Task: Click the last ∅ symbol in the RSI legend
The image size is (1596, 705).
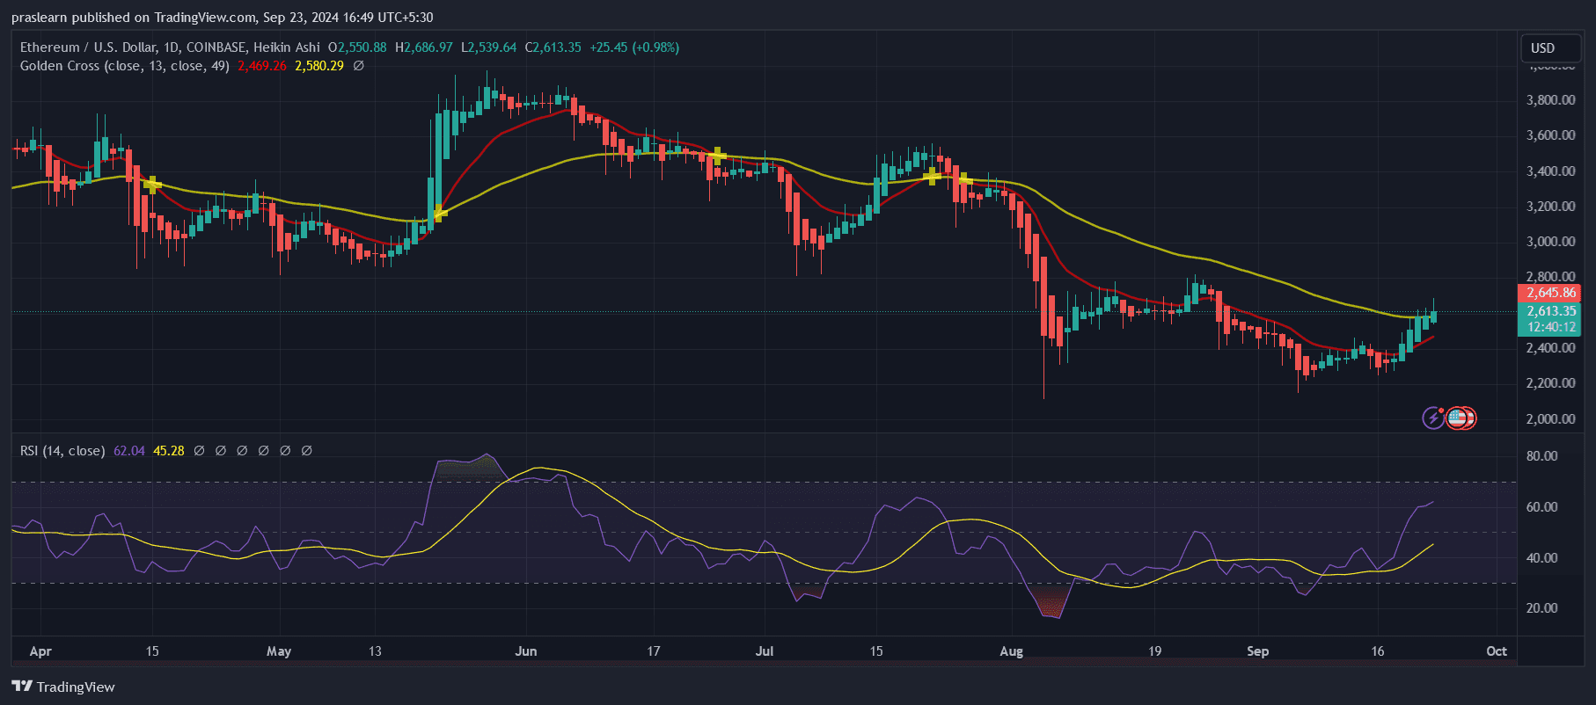Action: [306, 451]
